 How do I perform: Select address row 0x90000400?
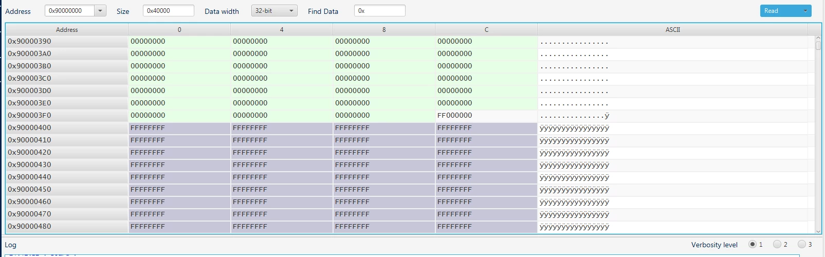click(67, 128)
